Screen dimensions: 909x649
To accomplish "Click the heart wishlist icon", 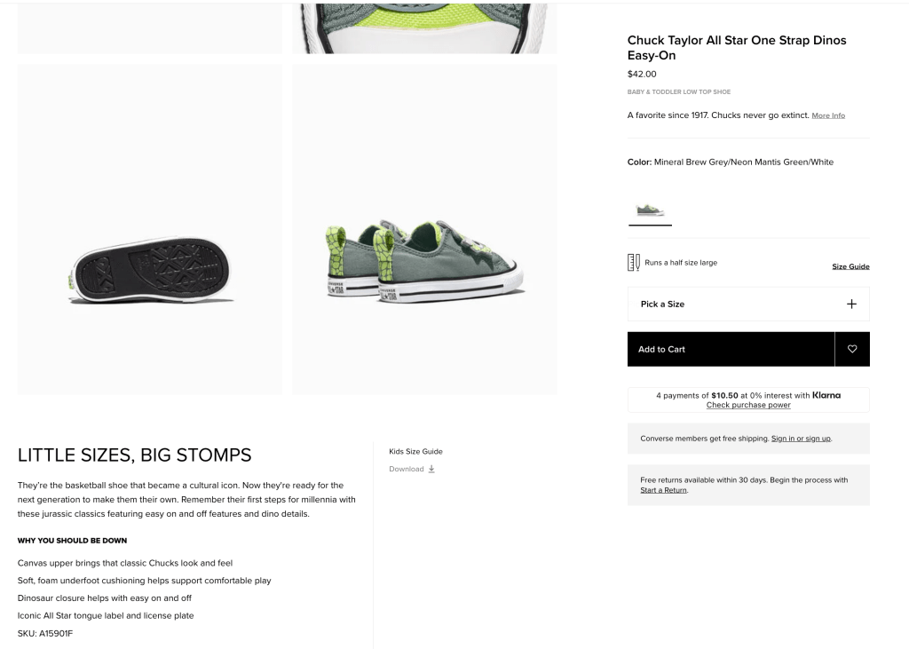I will [x=852, y=349].
